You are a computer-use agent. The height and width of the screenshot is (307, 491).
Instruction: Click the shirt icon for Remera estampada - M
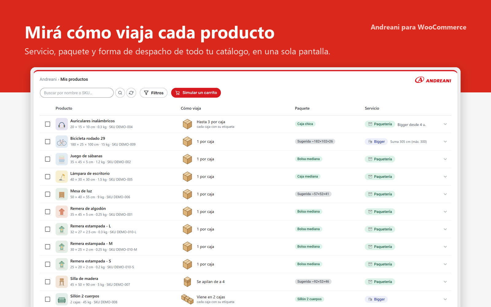pos(62,247)
